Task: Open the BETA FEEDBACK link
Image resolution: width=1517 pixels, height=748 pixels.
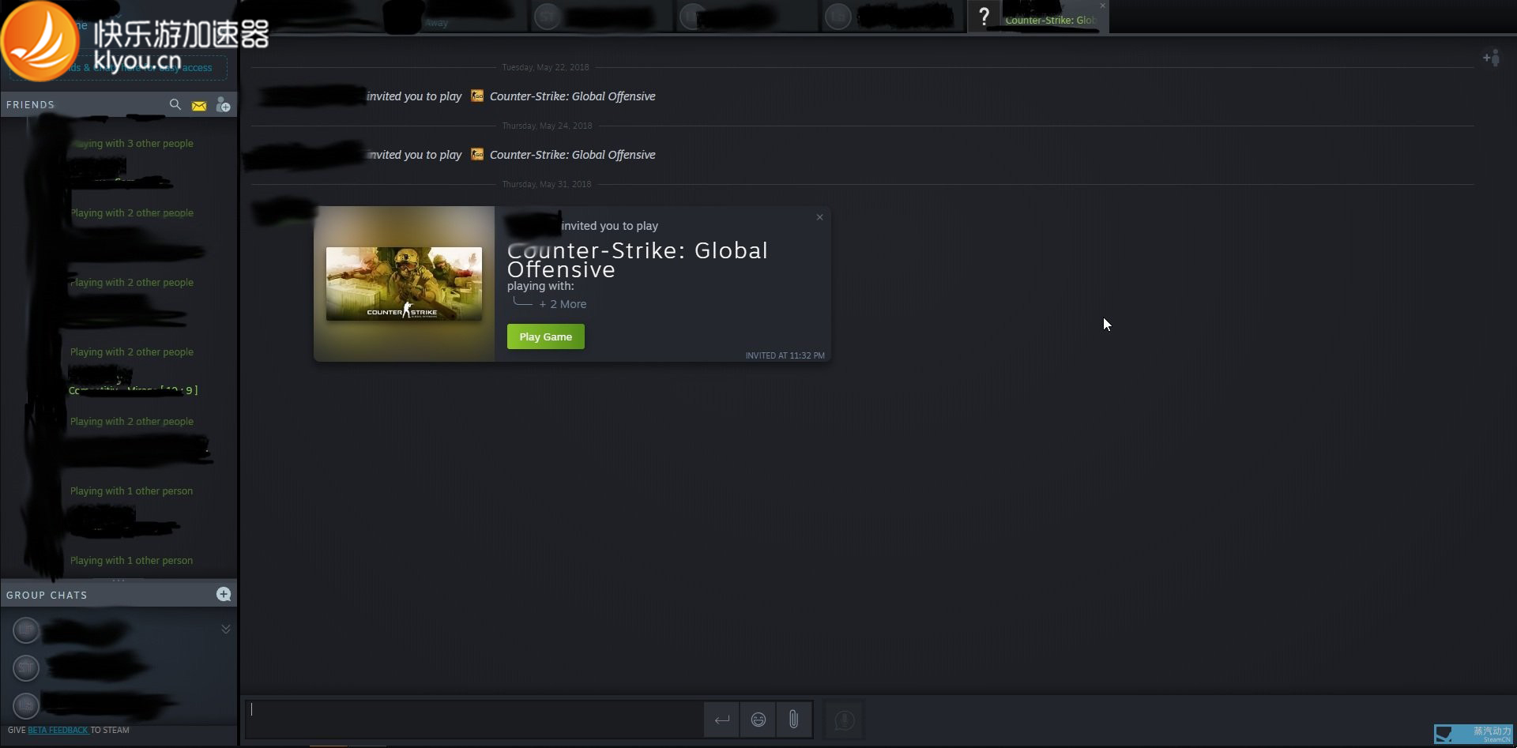Action: [58, 730]
